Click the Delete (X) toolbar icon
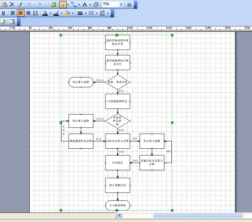 (x=12, y=4)
